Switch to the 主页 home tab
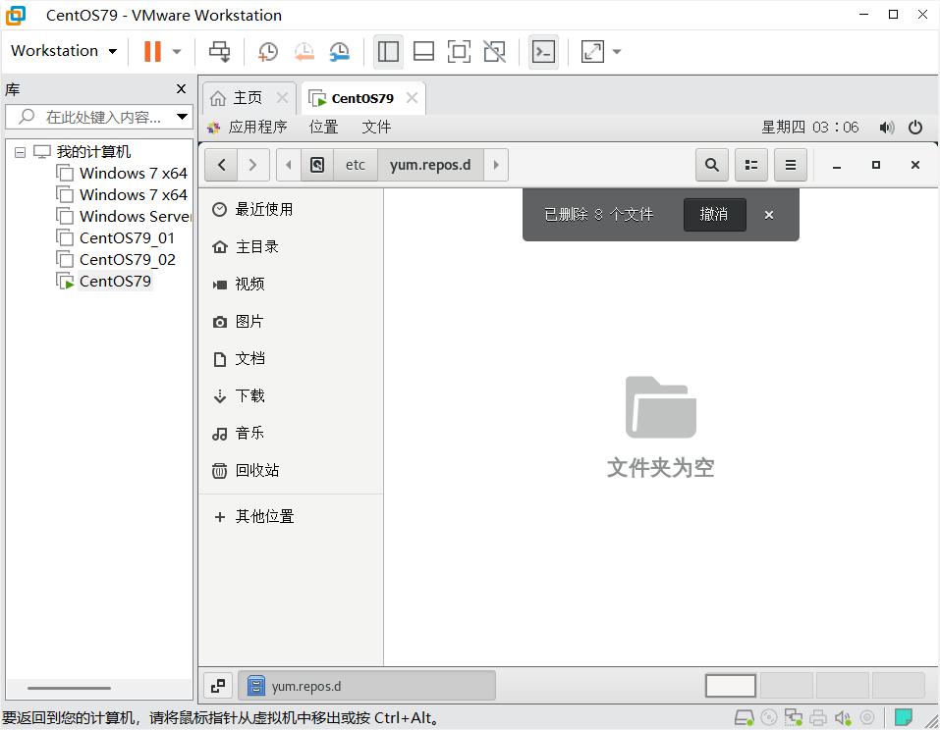The image size is (940, 730). click(x=247, y=98)
